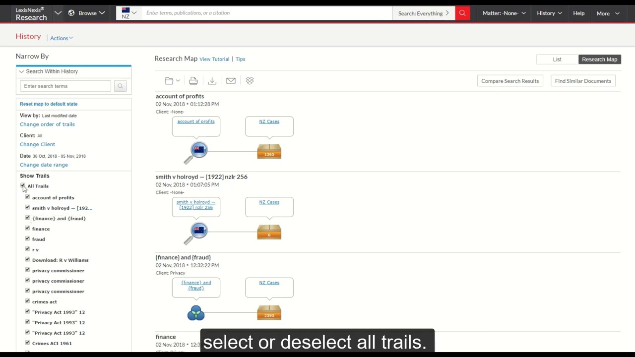Viewport: 635px width, 357px height.
Task: Expand the LexisNexis Research product switcher
Action: point(58,13)
